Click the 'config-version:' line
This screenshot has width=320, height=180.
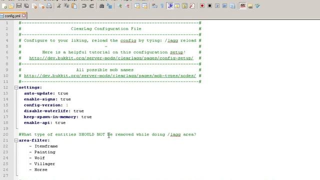click(x=46, y=105)
